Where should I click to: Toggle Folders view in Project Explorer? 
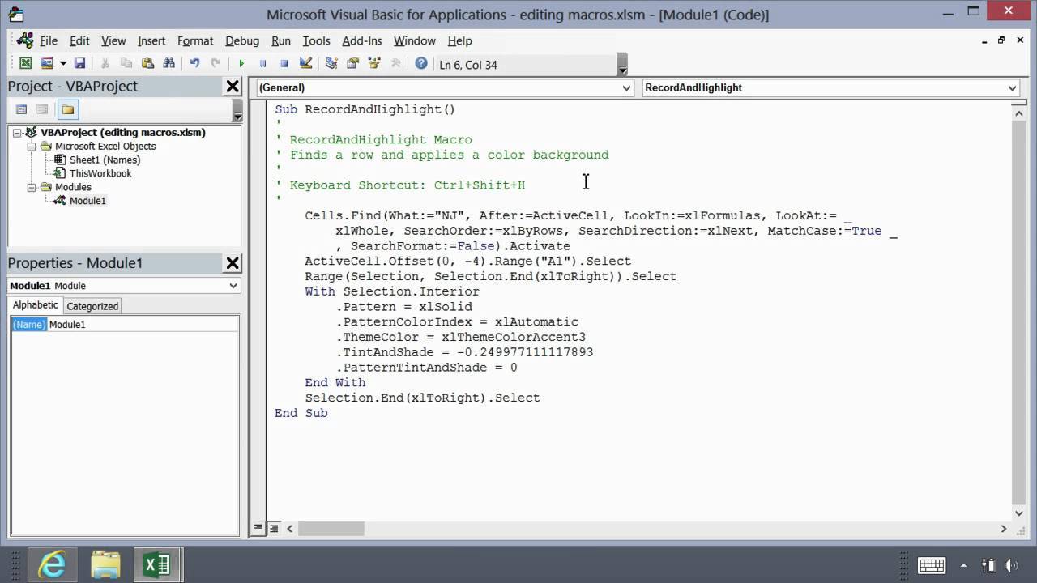(x=68, y=110)
